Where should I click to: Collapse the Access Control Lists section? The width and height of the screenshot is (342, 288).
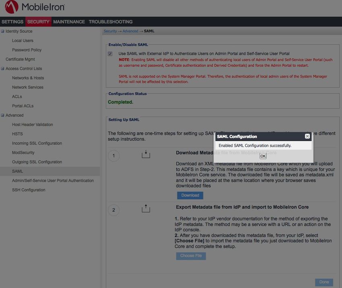3,69
